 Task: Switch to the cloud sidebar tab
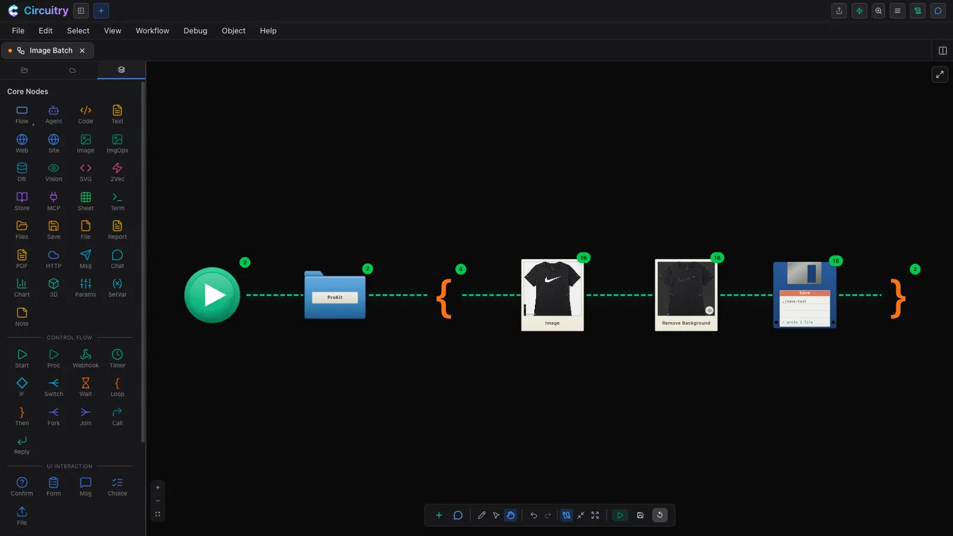click(x=73, y=70)
